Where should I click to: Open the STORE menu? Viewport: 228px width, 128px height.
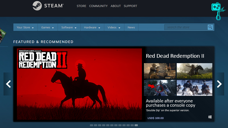coord(82,6)
